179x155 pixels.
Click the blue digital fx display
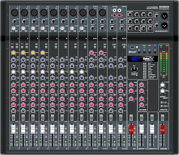pyautogui.click(x=134, y=59)
